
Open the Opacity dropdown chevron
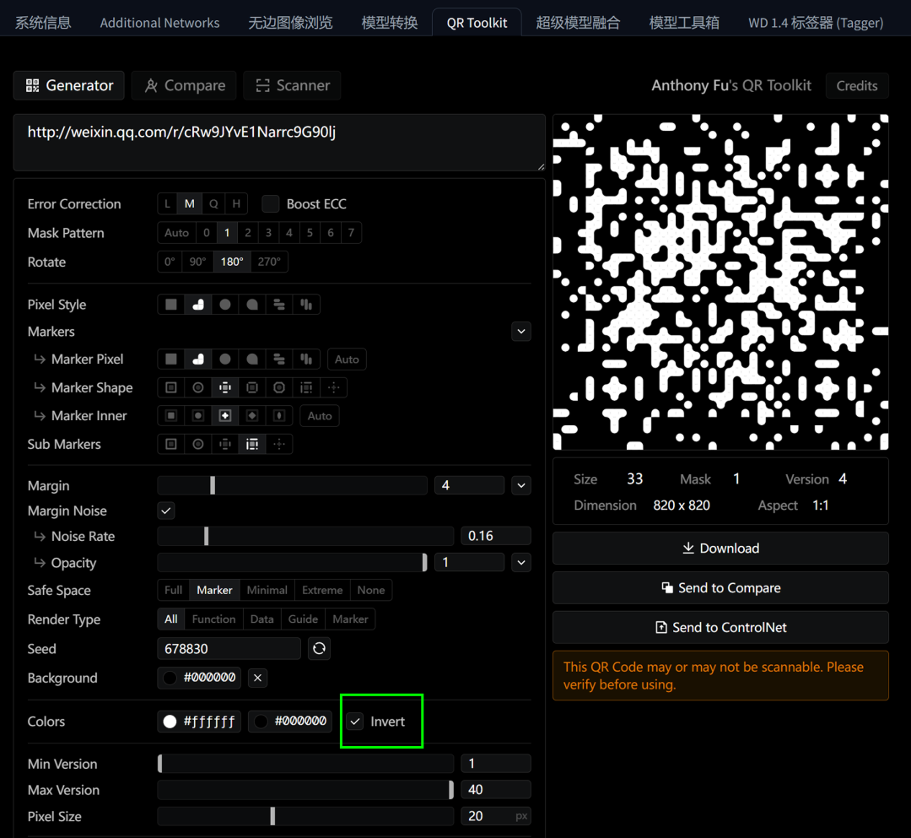click(x=520, y=562)
